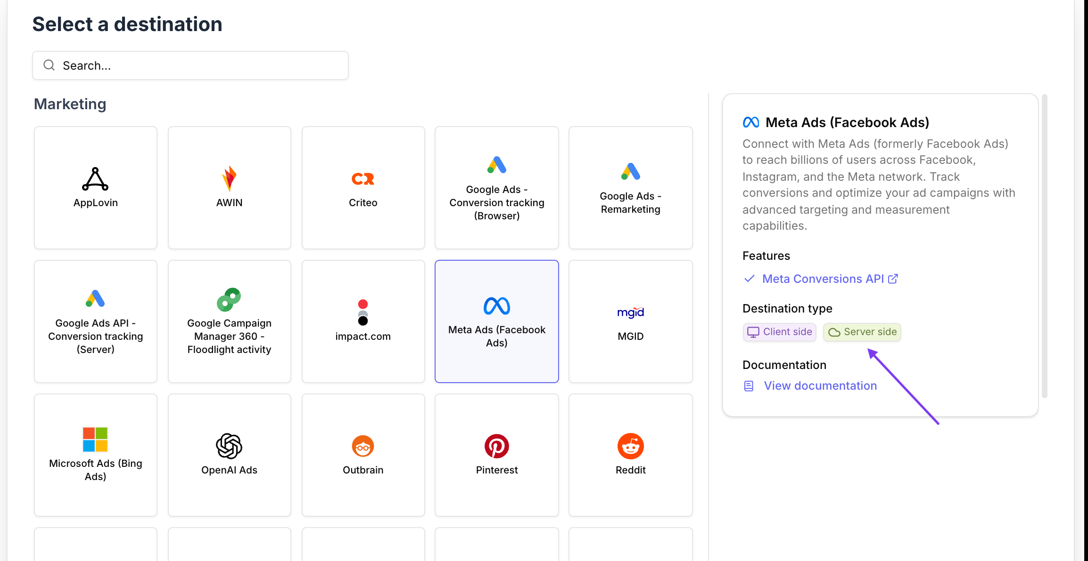The image size is (1088, 561).
Task: Click Meta Ads (Facebook Ads) panel title
Action: click(847, 122)
